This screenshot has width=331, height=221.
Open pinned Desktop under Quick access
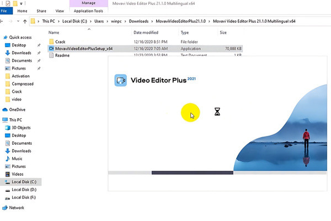(19, 45)
